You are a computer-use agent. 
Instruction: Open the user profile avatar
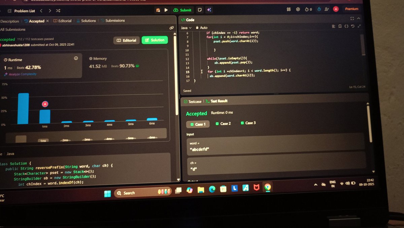pyautogui.click(x=336, y=9)
